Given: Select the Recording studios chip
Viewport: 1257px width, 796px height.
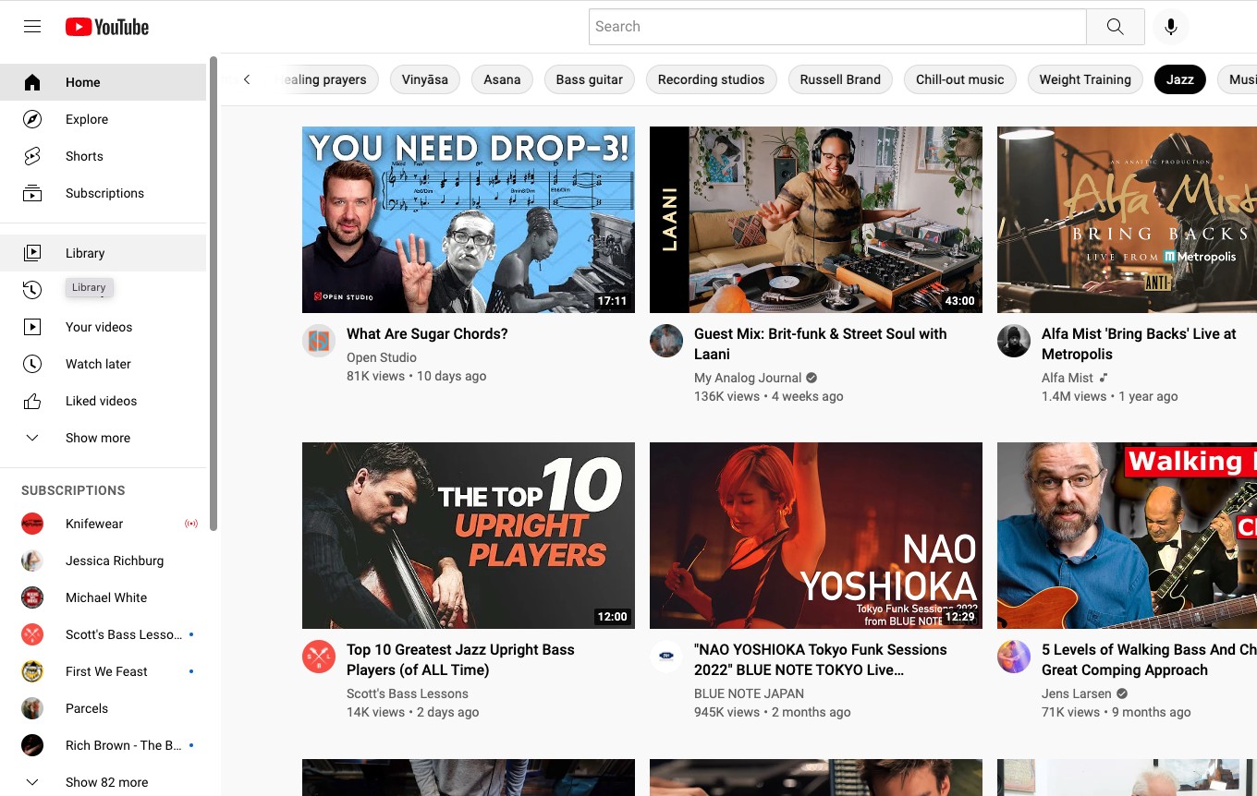Looking at the screenshot, I should (x=712, y=79).
